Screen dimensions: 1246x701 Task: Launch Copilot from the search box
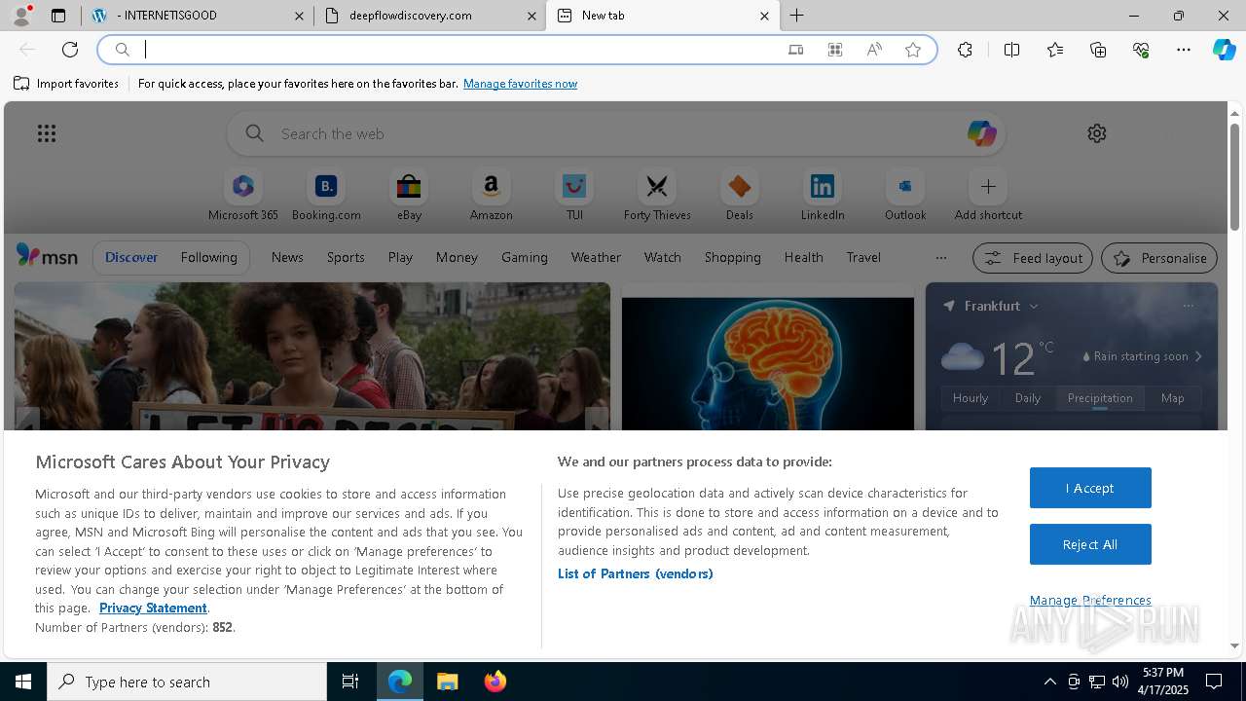[981, 133]
